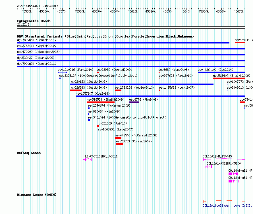Viewport: 253px width, 214px height.
Task: Click the 45600k ruler position
Action: (x=115, y=11)
